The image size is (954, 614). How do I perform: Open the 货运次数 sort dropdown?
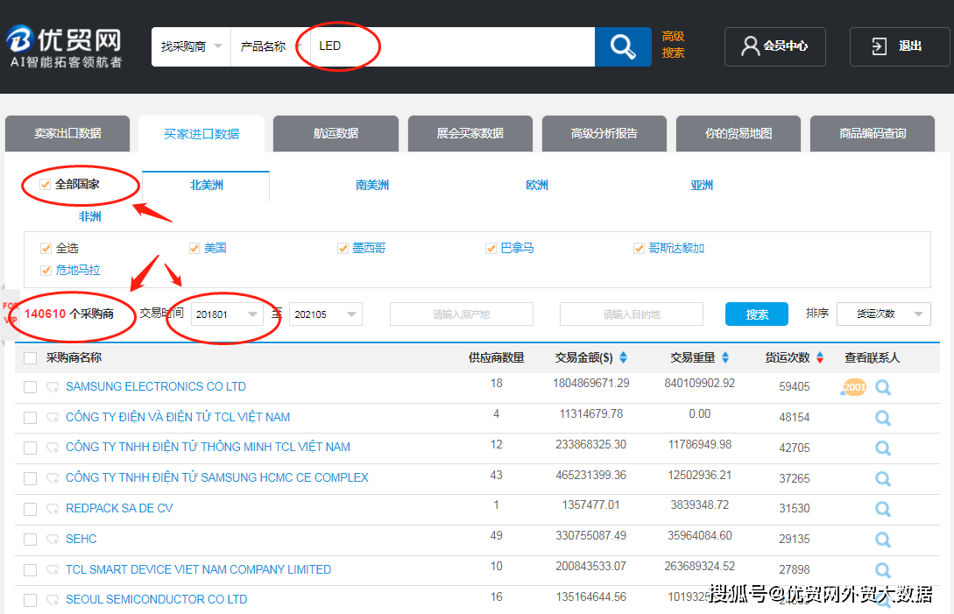pos(884,314)
